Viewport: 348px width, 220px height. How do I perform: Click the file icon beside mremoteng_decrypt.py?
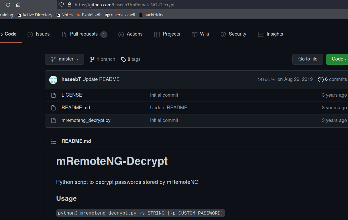pyautogui.click(x=53, y=120)
